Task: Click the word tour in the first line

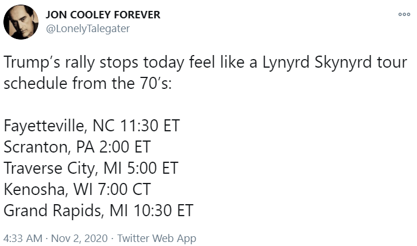Action: pos(392,63)
